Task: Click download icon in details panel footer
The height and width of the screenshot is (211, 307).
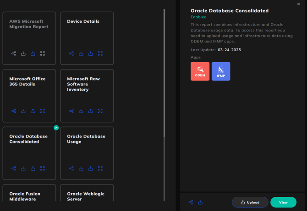Action: point(200,202)
